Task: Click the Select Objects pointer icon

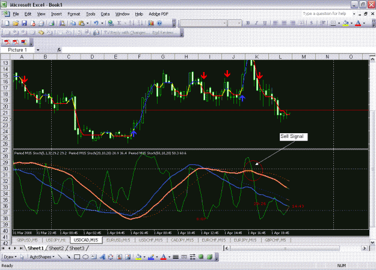Action: point(22,257)
